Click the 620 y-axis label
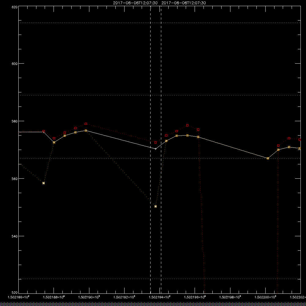306x306 pixels. point(15,7)
